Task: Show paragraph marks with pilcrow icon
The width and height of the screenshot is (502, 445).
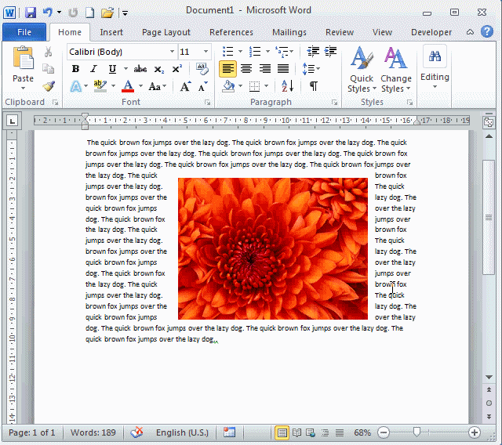Action: pos(313,86)
